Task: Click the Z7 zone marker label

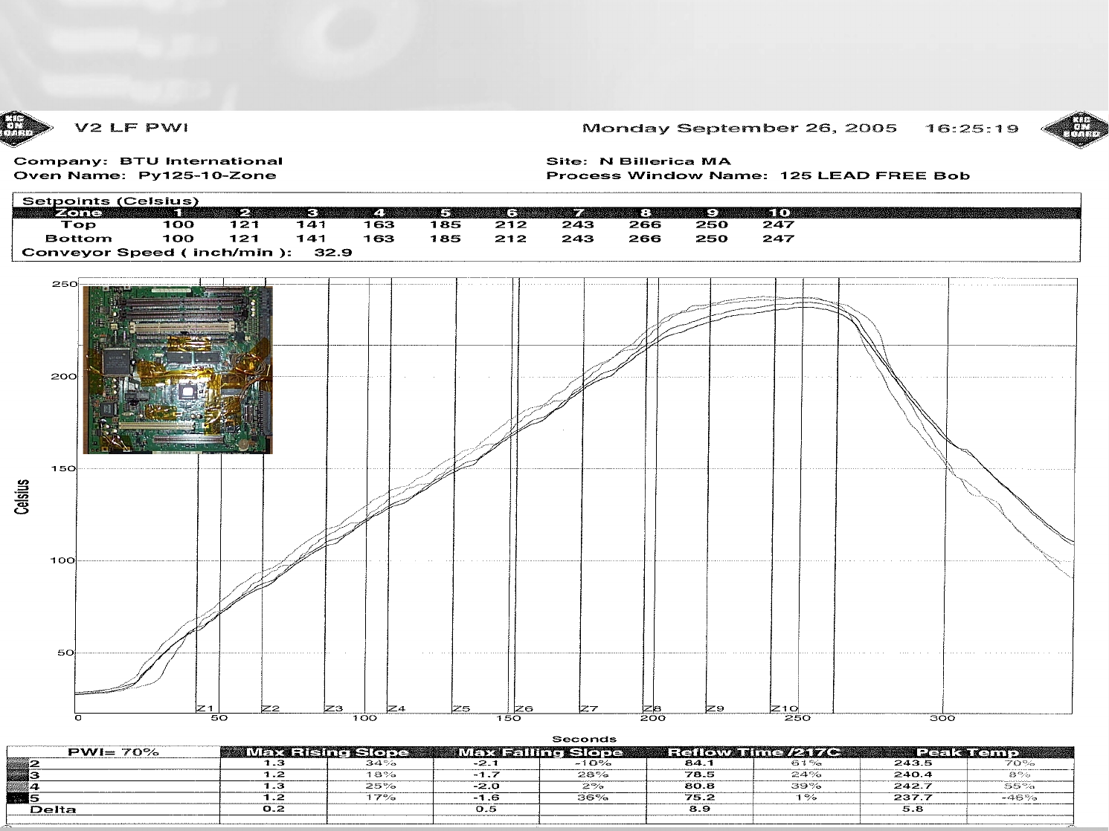Action: point(589,708)
